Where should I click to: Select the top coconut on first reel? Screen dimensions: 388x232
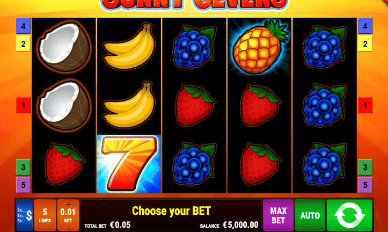click(64, 47)
